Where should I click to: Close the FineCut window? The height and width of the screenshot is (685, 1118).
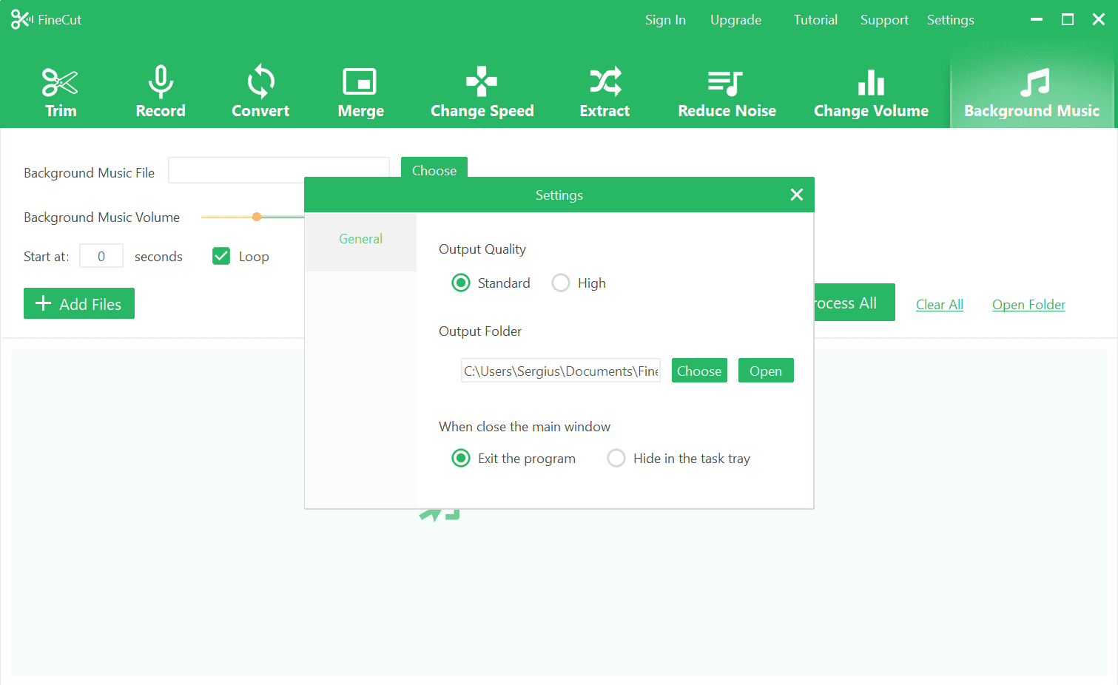click(1099, 20)
